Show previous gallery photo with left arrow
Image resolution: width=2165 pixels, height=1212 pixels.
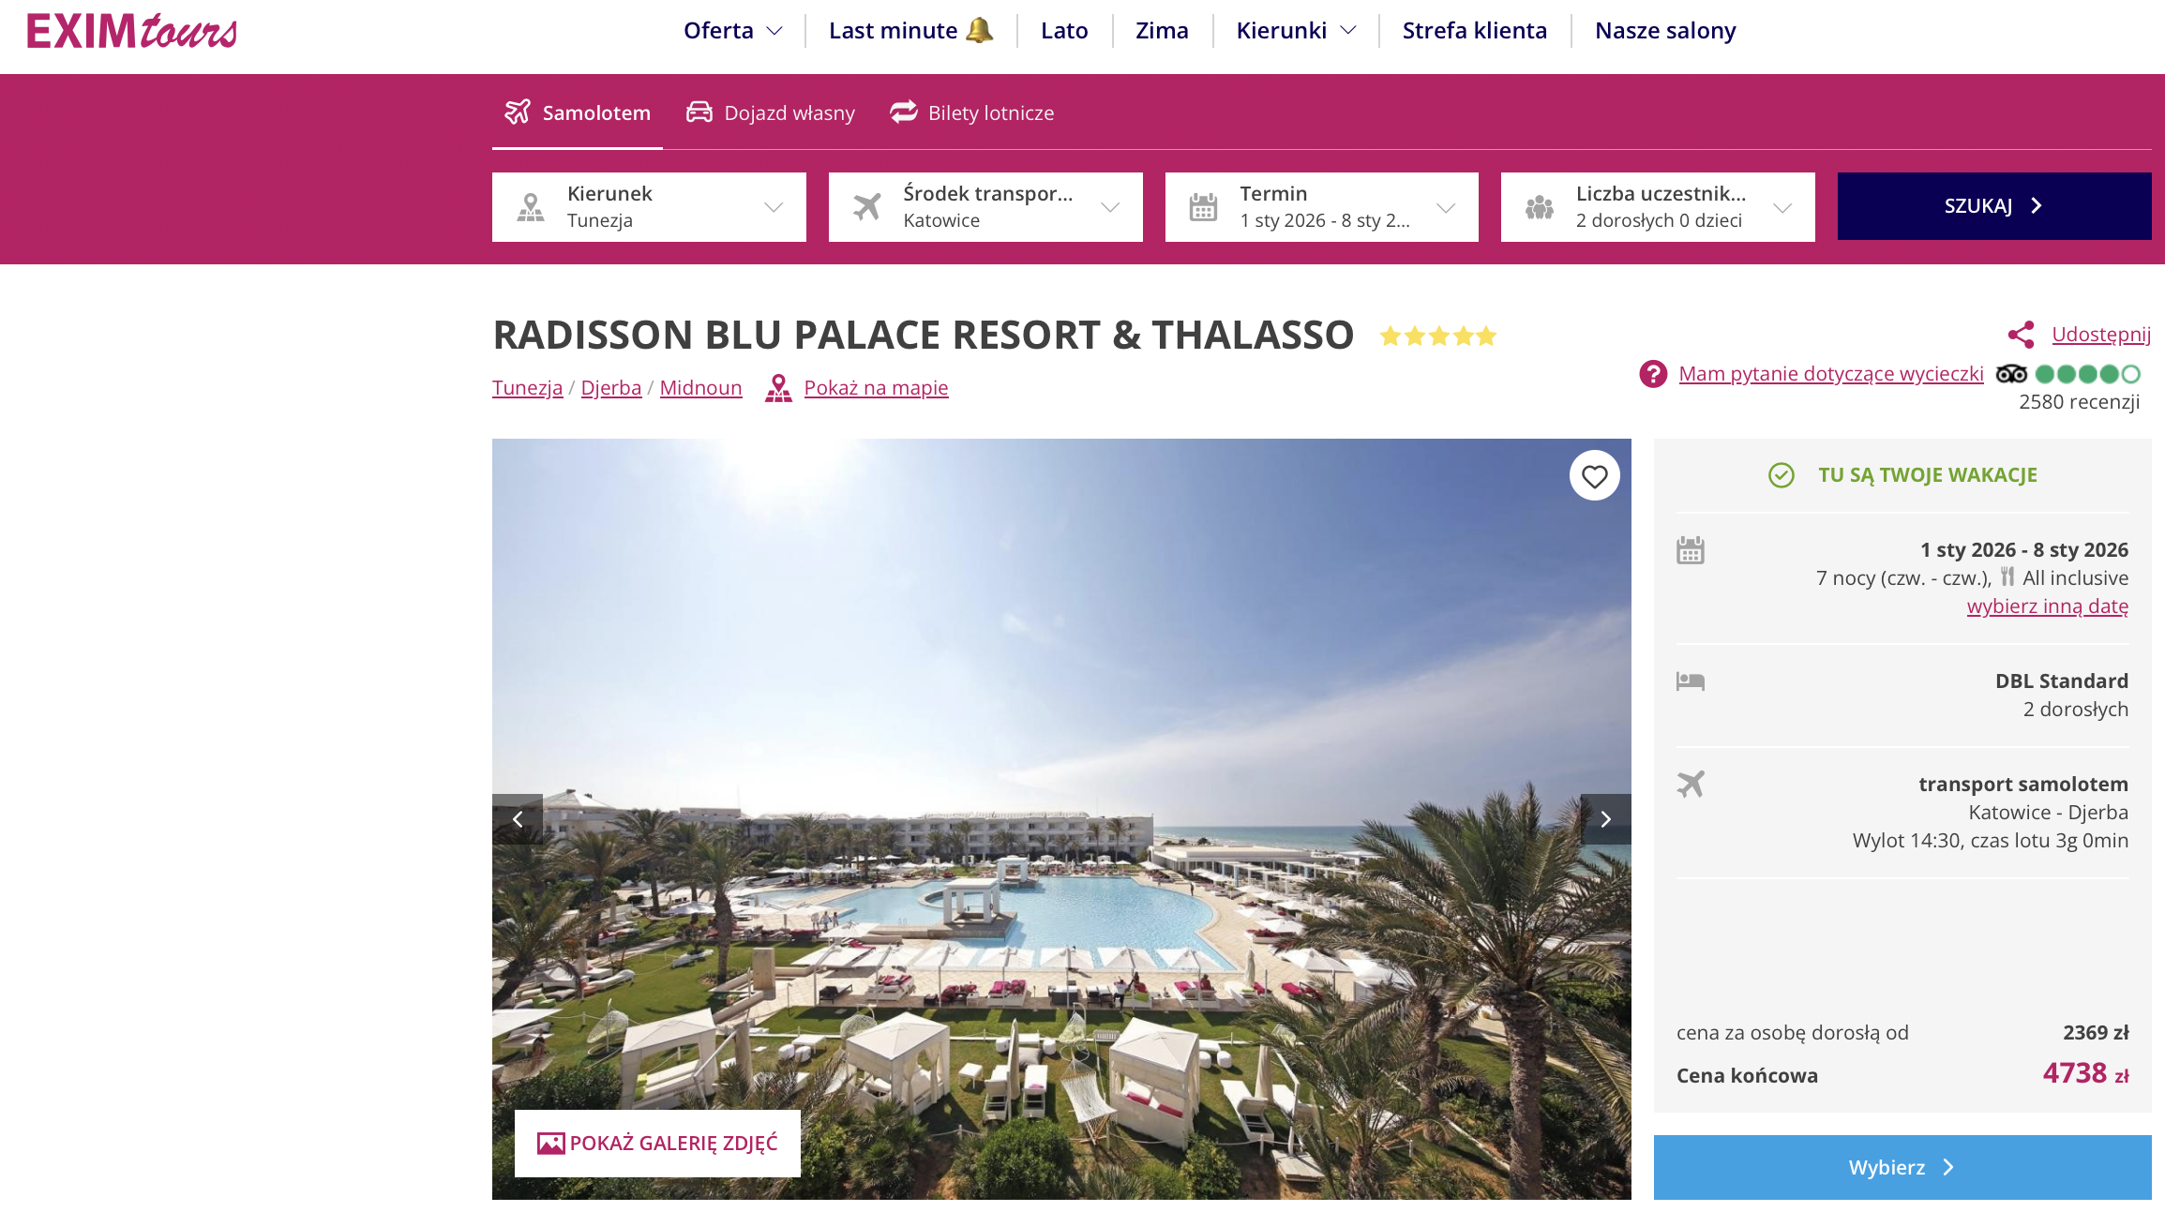[x=518, y=819]
